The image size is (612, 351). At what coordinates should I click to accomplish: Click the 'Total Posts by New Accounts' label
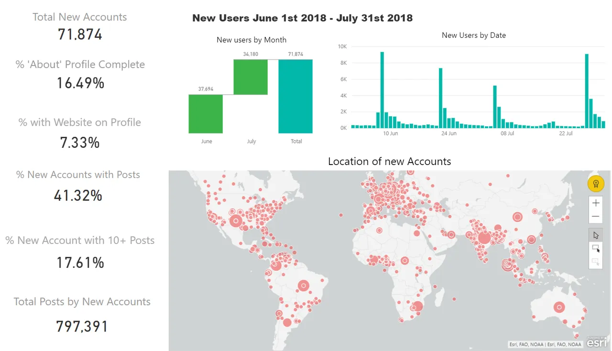(82, 302)
